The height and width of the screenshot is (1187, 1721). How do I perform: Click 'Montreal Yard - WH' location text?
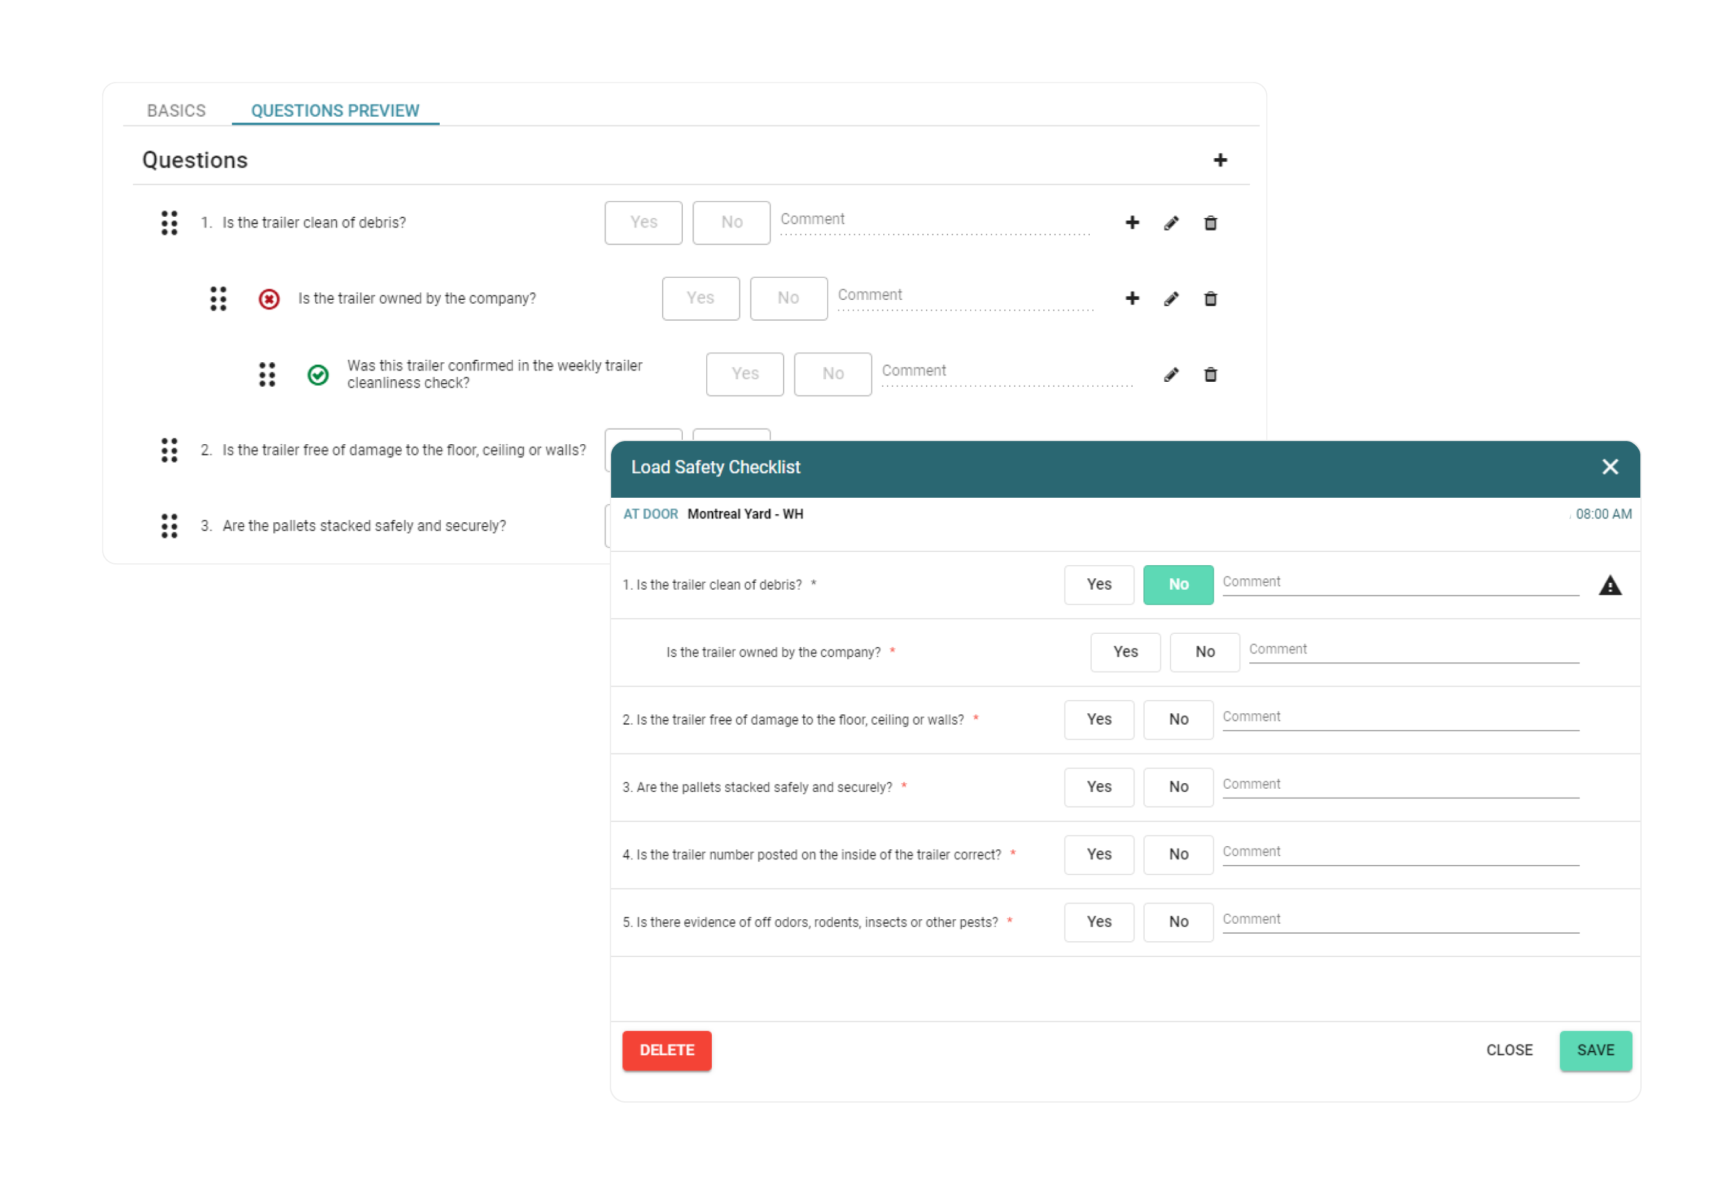point(745,514)
